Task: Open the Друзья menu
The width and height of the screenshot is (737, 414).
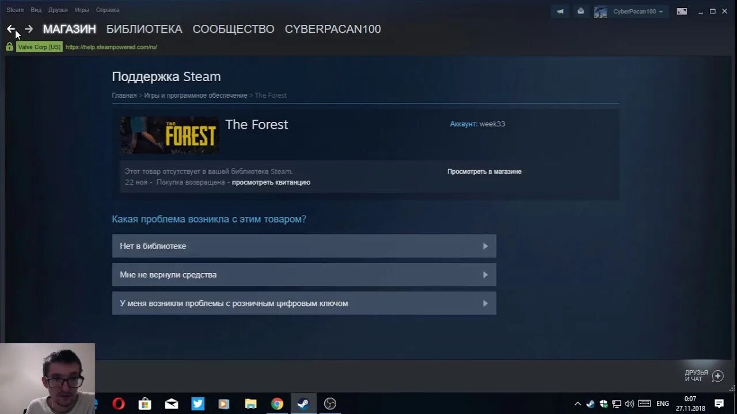Action: coord(58,10)
